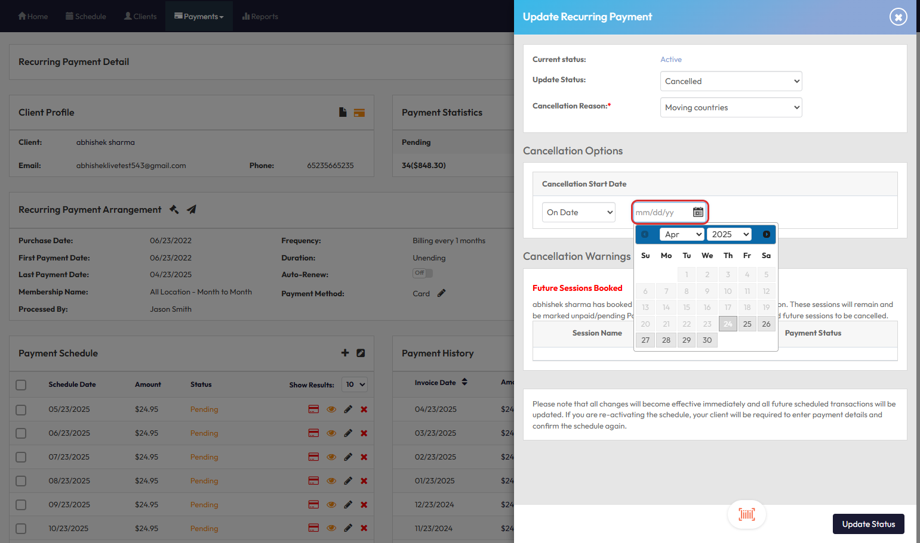Expand the Cancellation Reason dropdown

(731, 107)
